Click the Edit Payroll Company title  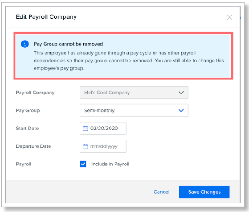(46, 17)
